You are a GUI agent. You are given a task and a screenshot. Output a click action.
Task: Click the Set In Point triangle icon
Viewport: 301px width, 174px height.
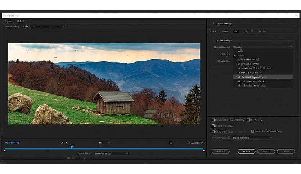click(x=62, y=143)
